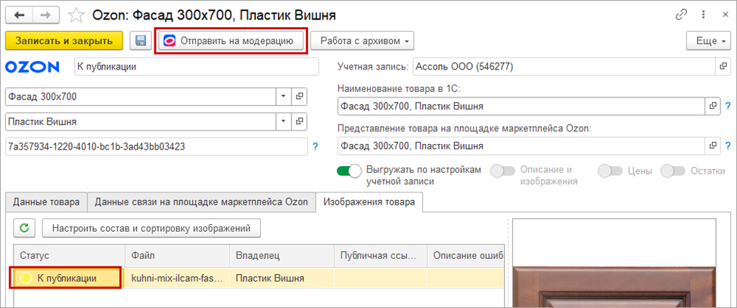This screenshot has width=737, height=308.
Task: Open Данные связи на площадке маркетплейса Ozon tab
Action: point(201,202)
